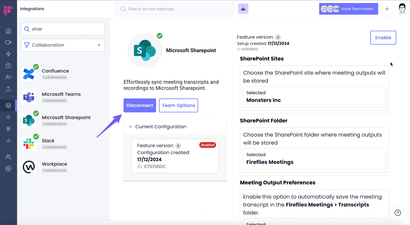
Task: Open the video meetings sidebar icon
Action: click(8, 42)
